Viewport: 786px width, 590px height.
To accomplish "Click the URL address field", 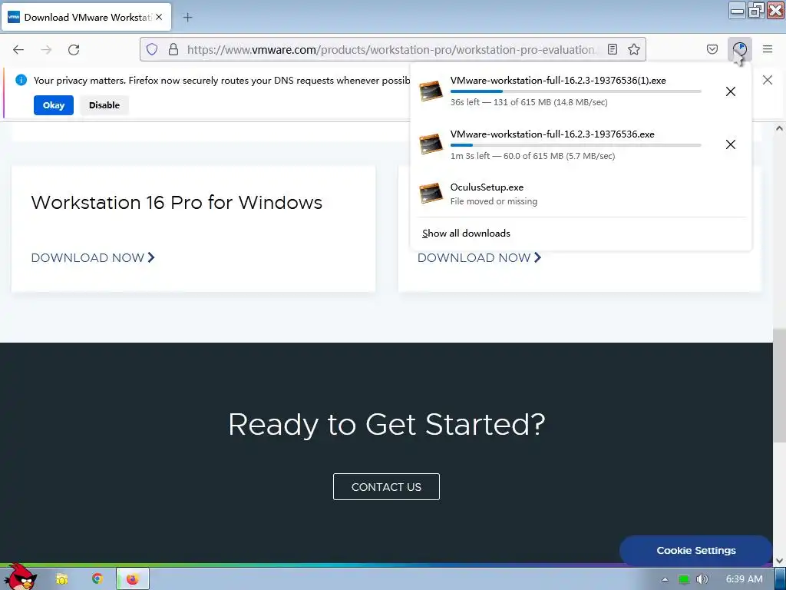I will (391, 50).
